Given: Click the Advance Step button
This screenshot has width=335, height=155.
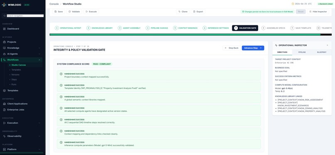Looking at the screenshot, I should coord(253,48).
